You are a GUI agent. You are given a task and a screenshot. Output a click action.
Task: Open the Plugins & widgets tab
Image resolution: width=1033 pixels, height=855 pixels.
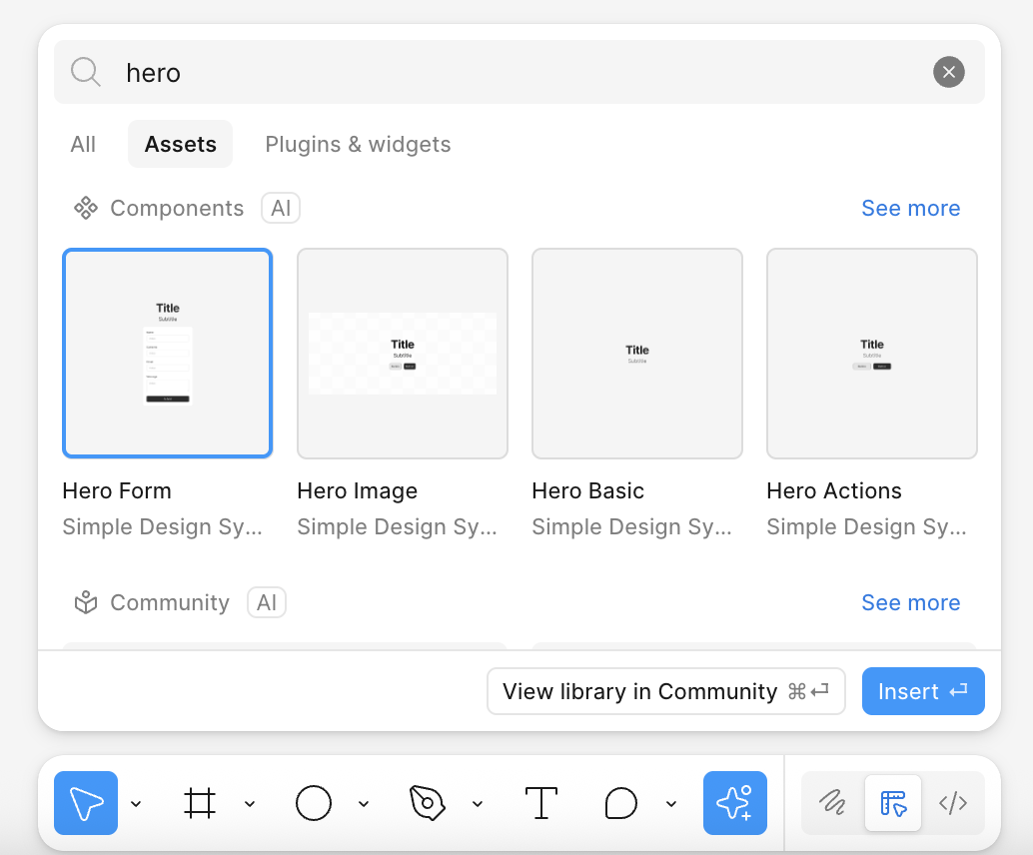(358, 144)
